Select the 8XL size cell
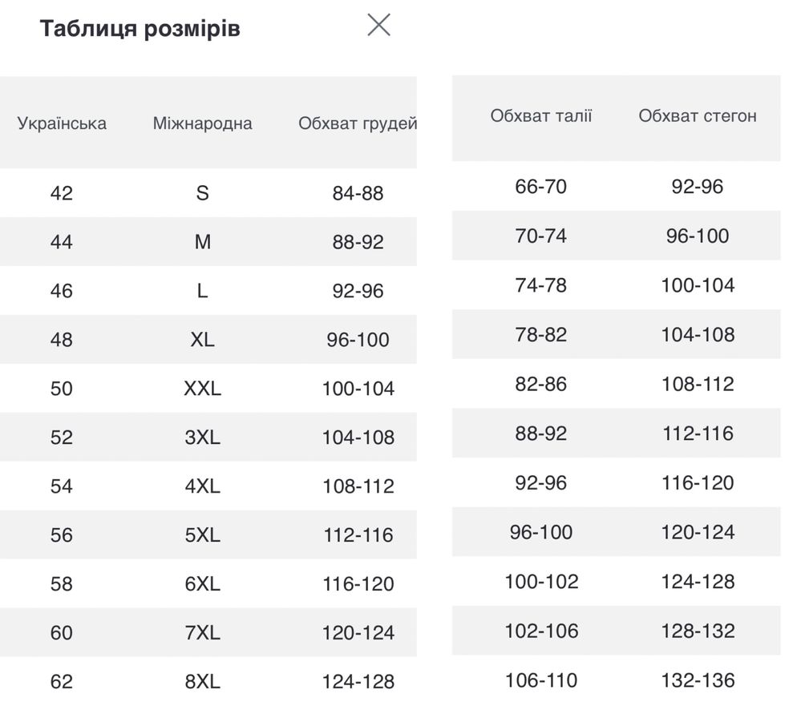The width and height of the screenshot is (801, 722). (x=202, y=681)
